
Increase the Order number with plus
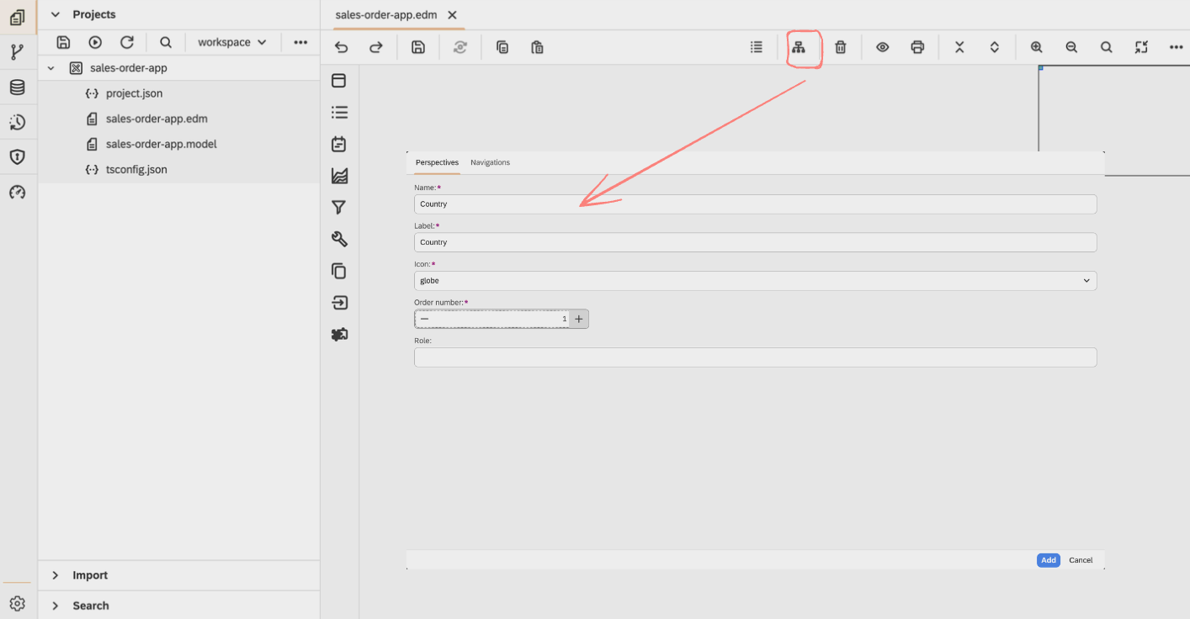(x=579, y=319)
